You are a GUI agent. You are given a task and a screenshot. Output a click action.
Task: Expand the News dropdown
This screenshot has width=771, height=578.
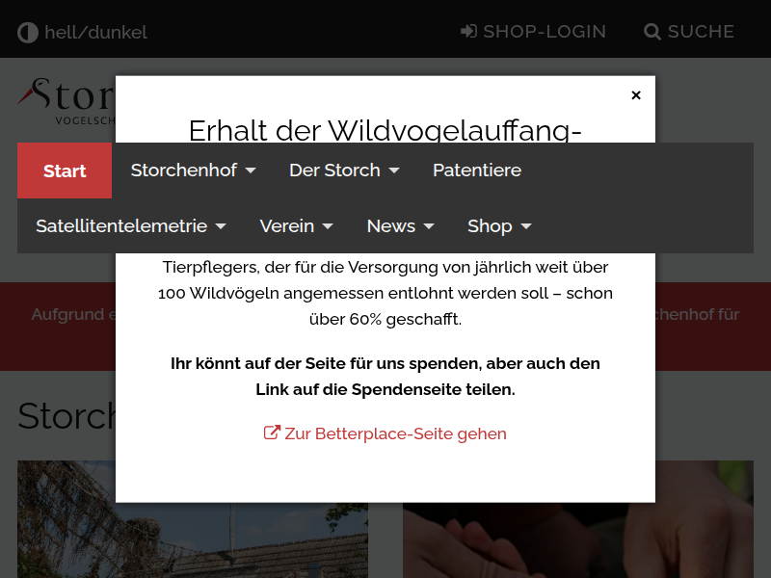pos(401,225)
